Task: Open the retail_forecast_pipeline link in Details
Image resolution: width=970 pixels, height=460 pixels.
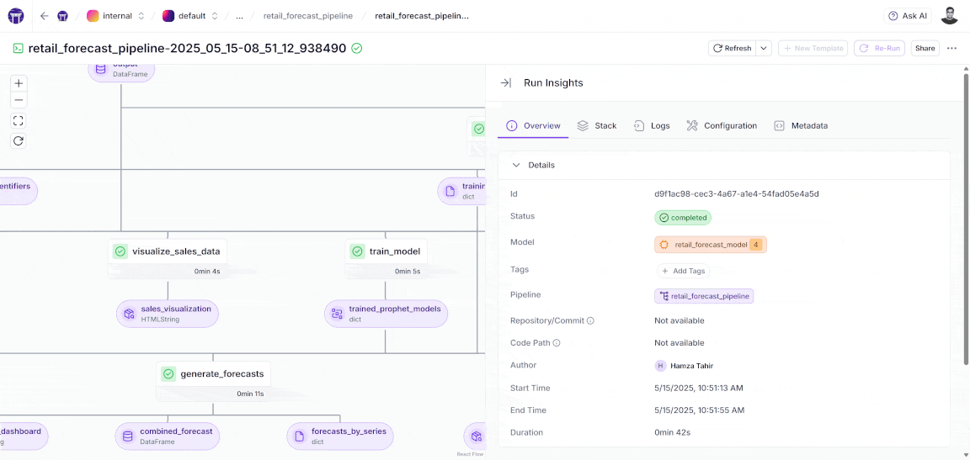Action: 704,296
